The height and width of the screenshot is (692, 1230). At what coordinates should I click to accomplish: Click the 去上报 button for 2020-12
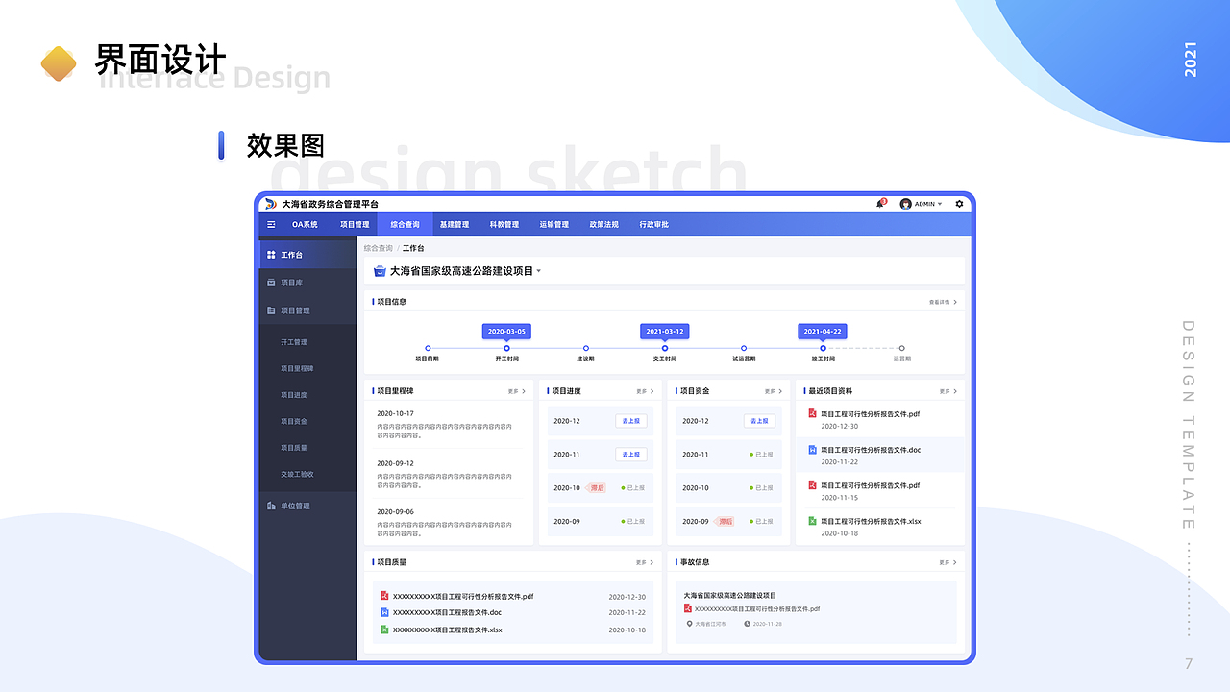[x=631, y=421]
